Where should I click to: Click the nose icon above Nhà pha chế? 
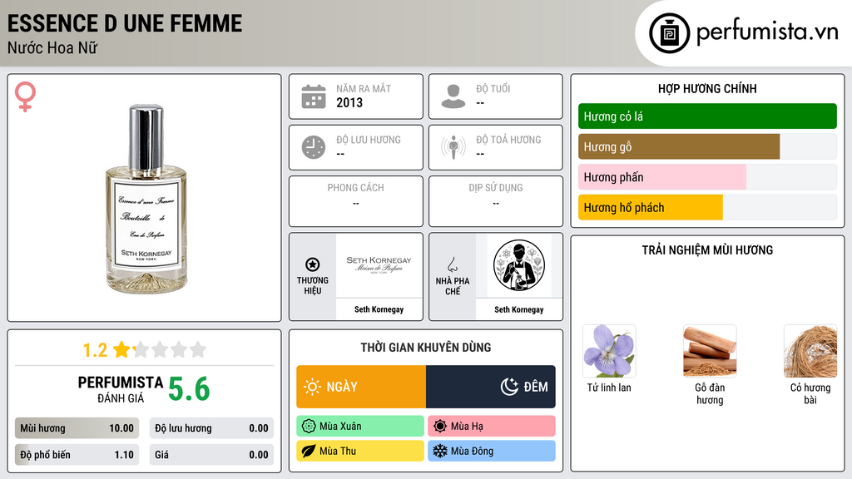452,264
